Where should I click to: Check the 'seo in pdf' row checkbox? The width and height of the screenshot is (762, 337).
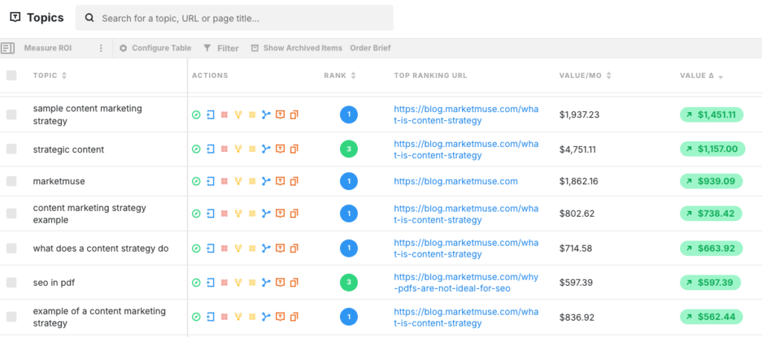click(11, 282)
